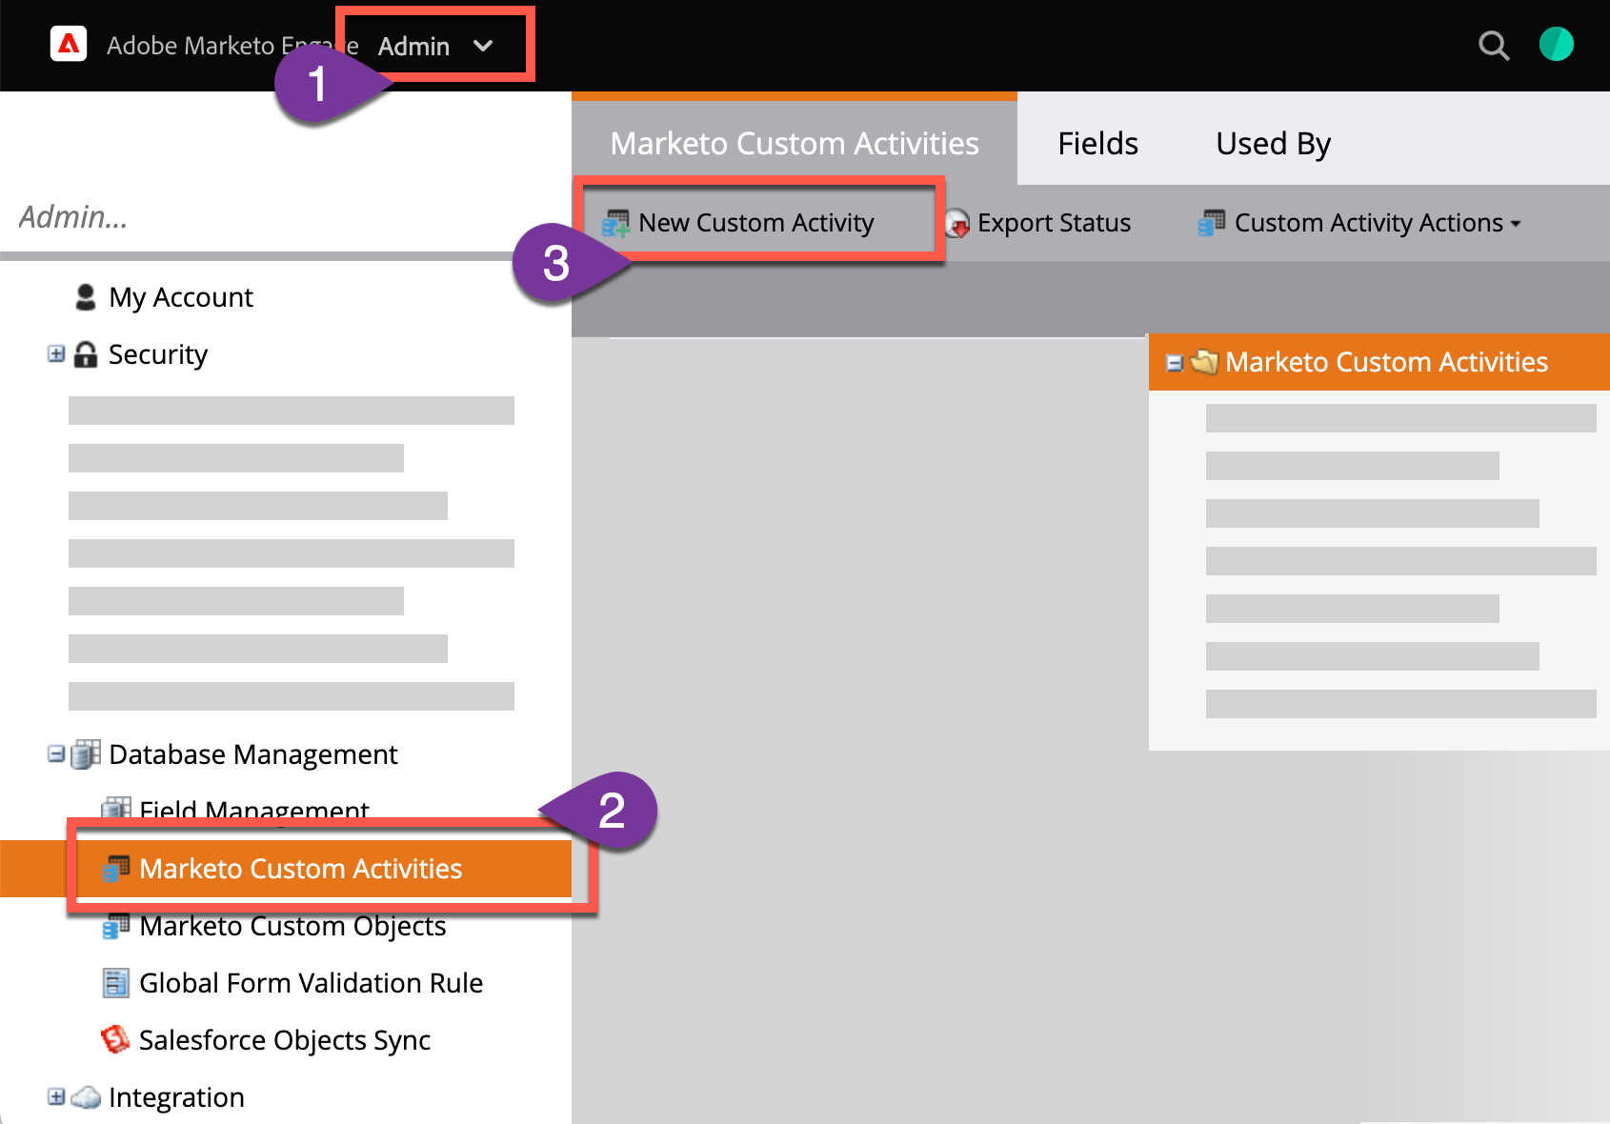Collapse the Database Management node
1610x1124 pixels.
coord(56,754)
